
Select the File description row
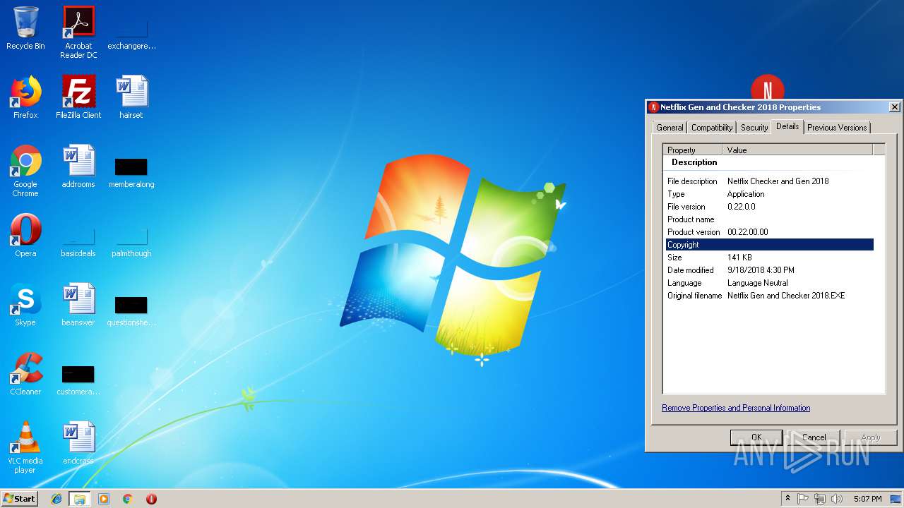click(x=770, y=181)
